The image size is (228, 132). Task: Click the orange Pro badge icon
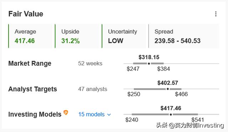66,112
